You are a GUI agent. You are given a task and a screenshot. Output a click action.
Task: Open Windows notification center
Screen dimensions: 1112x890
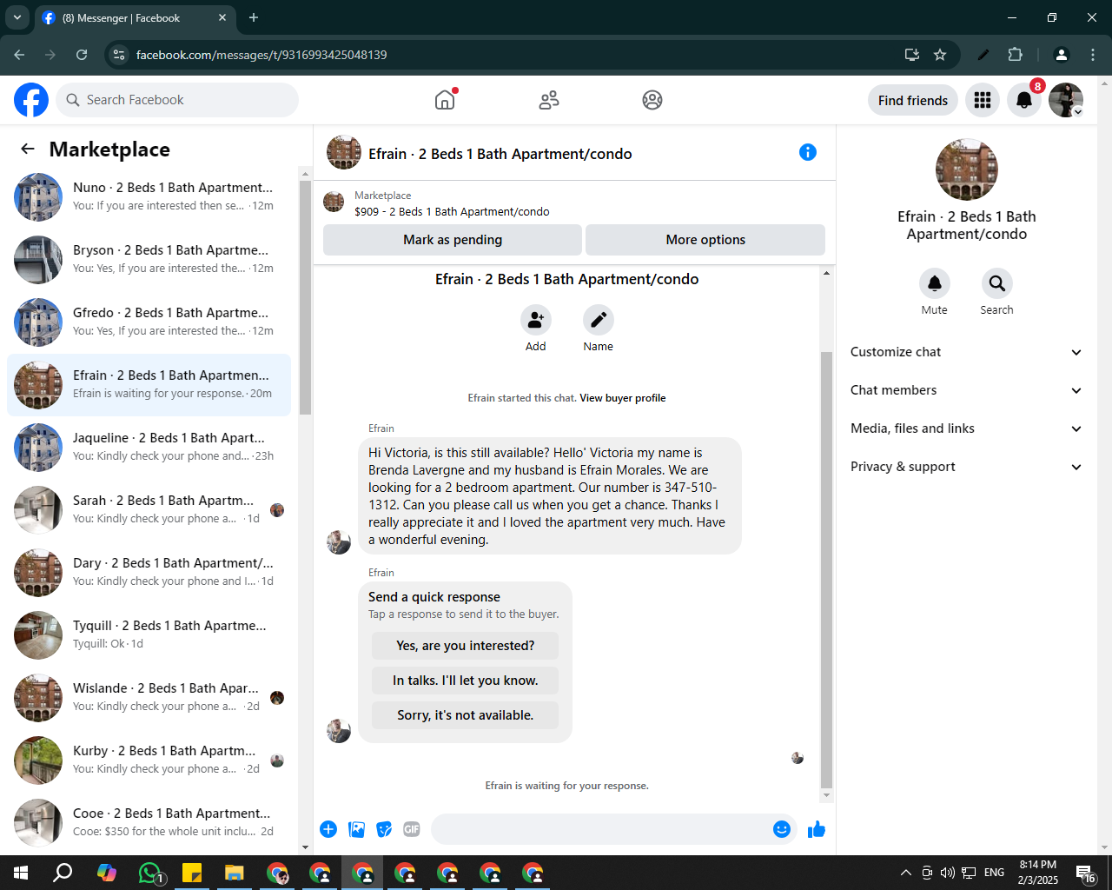click(x=1086, y=873)
